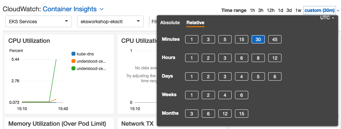Choose 4 in the Days row
The height and width of the screenshot is (129, 341).
[241, 77]
